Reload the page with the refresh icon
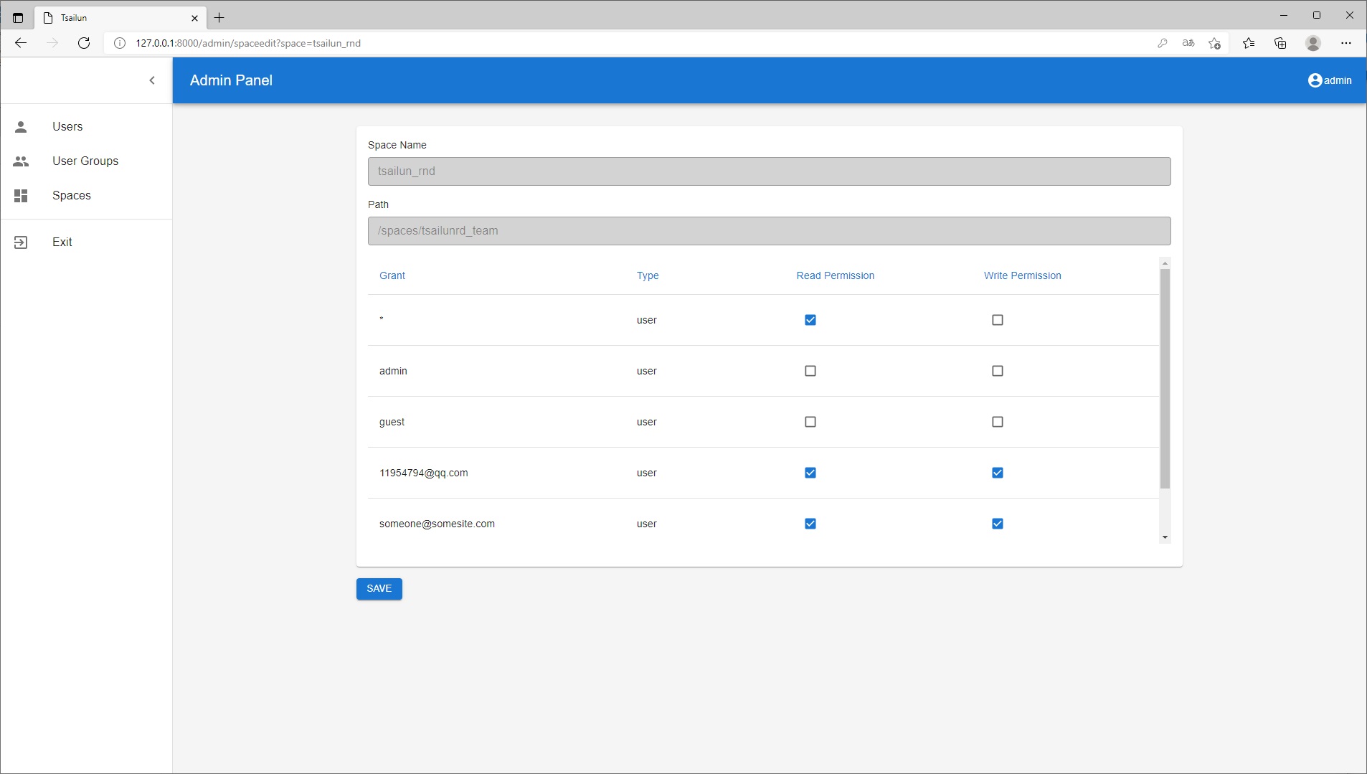1367x774 pixels. (84, 43)
